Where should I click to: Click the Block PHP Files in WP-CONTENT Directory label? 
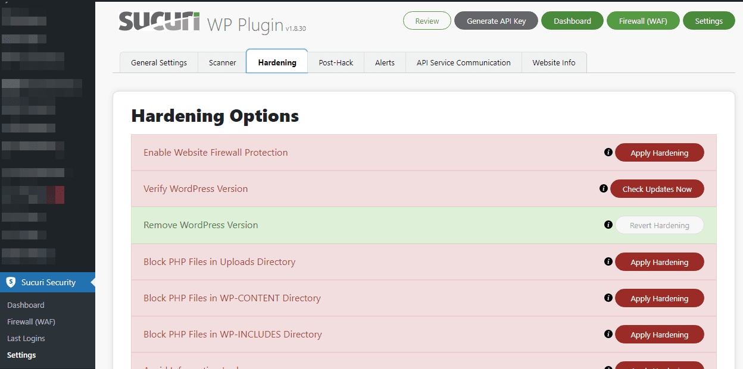point(232,298)
